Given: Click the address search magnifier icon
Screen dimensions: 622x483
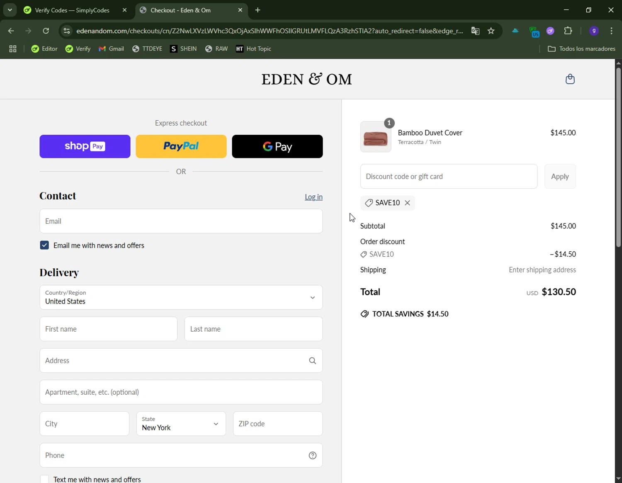Looking at the screenshot, I should click(313, 361).
